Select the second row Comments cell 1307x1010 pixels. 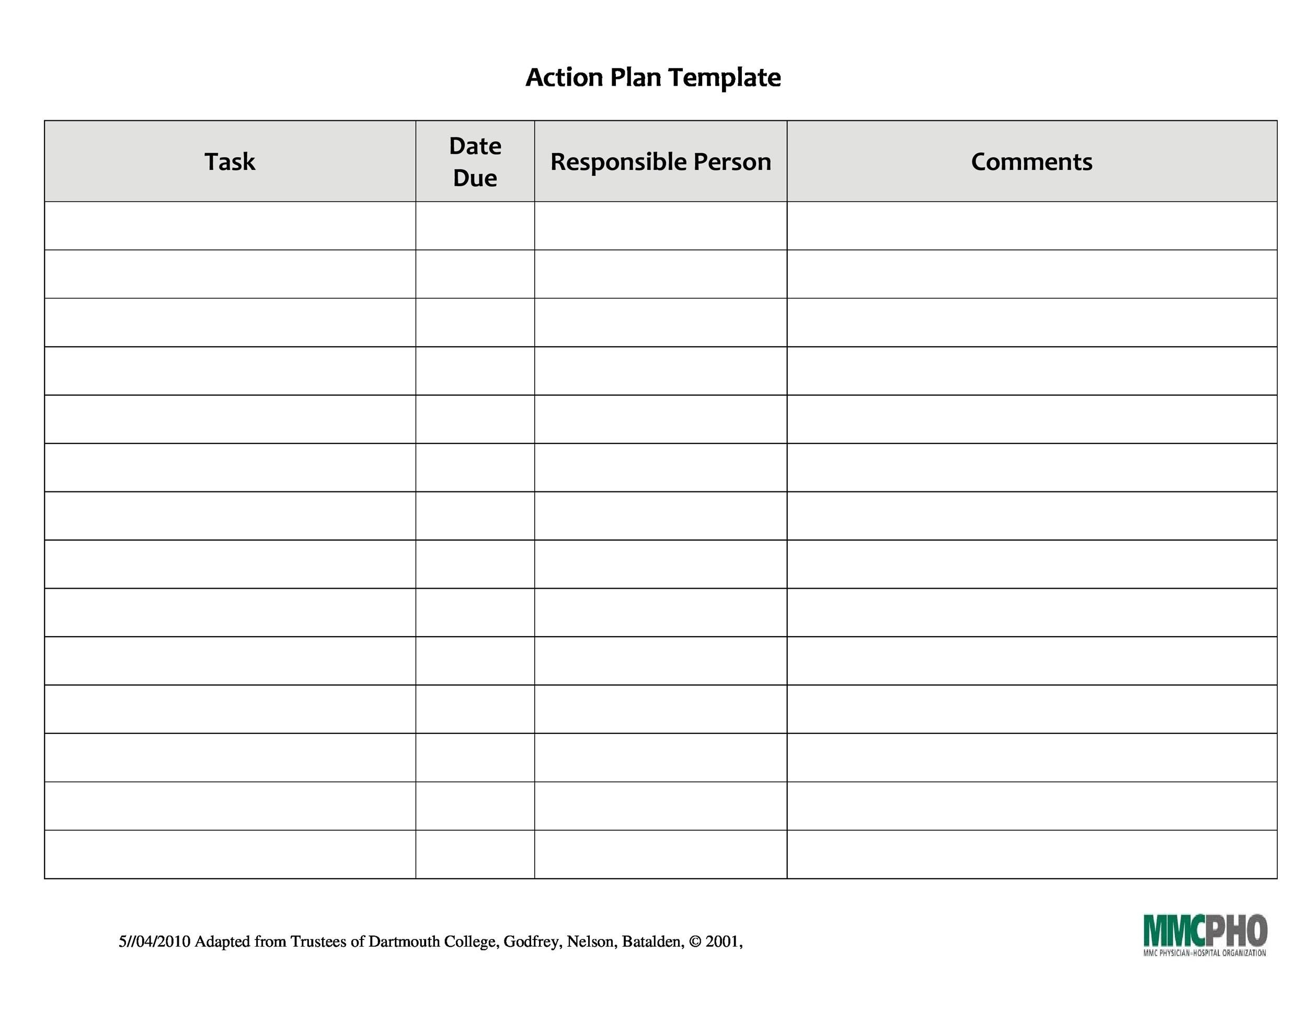pyautogui.click(x=1031, y=274)
